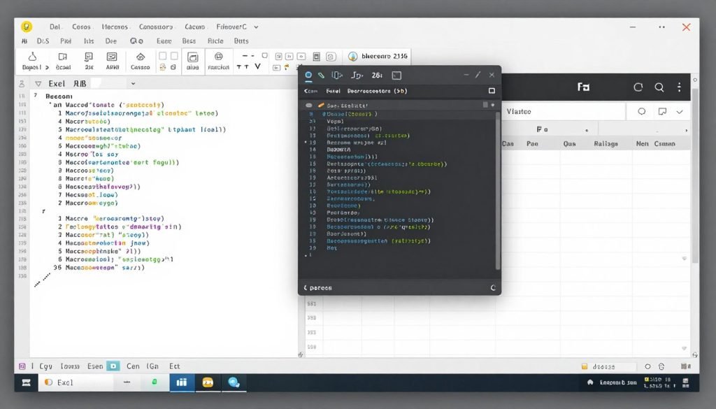716x409 pixels.
Task: Toggle the first empty checkbox in the ribbon
Action: point(162,56)
